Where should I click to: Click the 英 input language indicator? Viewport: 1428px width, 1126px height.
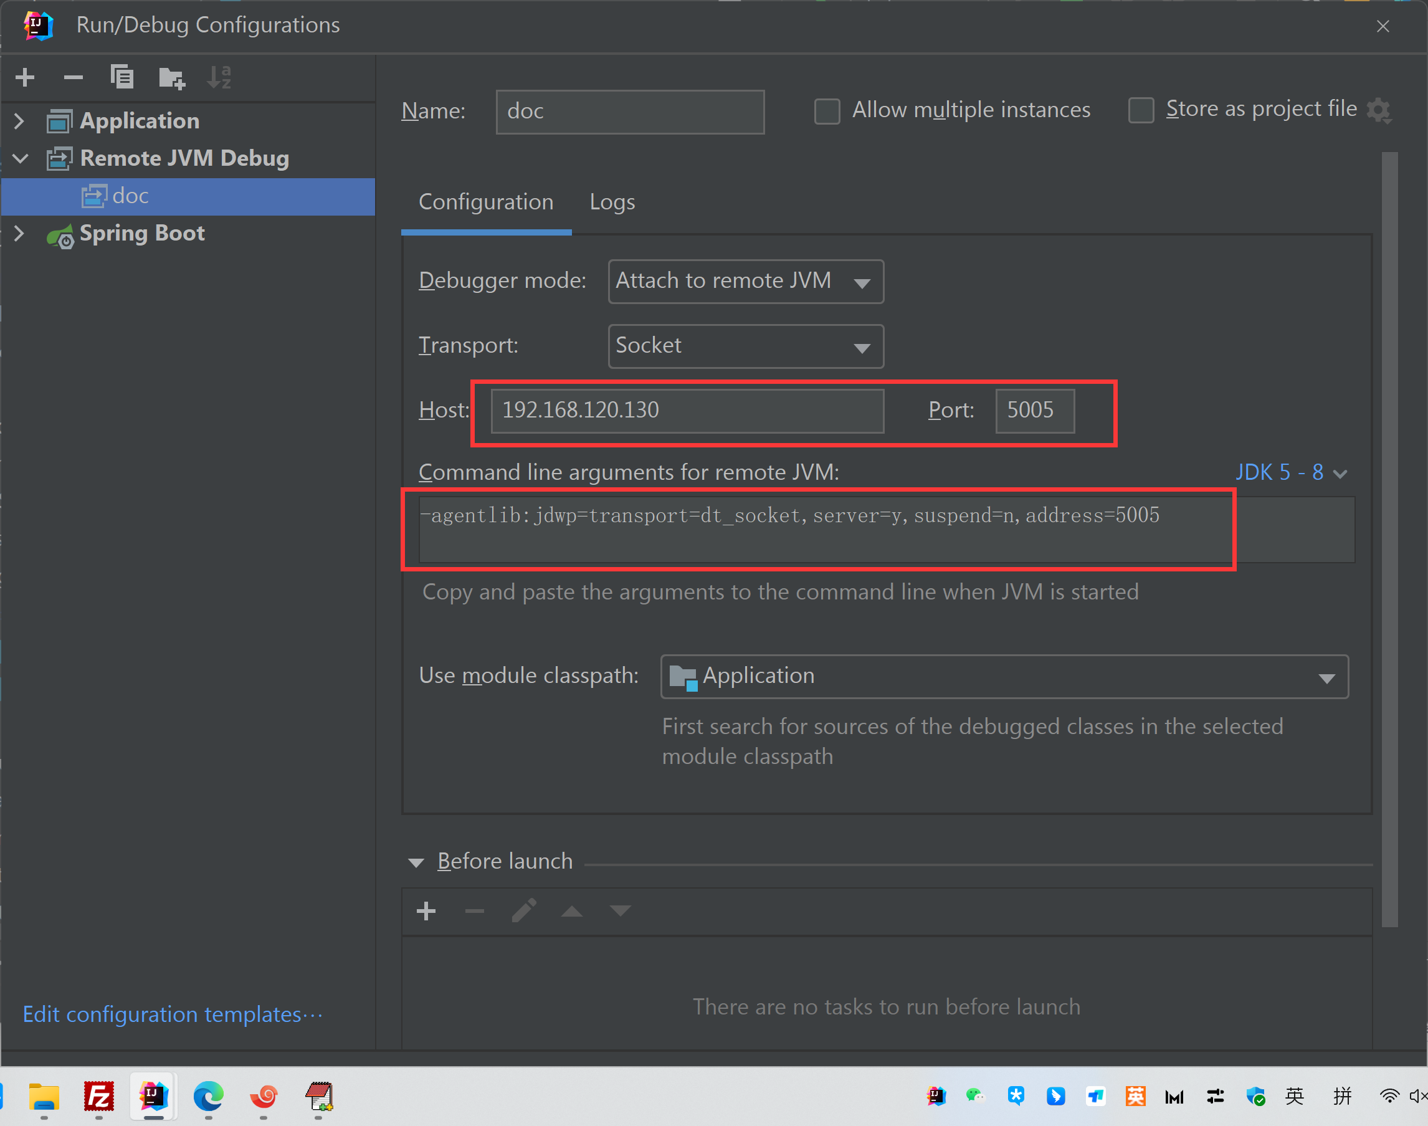point(1294,1096)
